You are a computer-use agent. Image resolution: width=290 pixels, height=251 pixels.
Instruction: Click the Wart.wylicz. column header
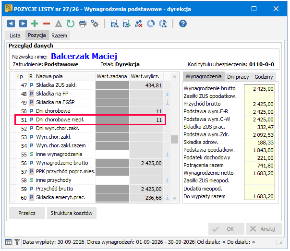[x=146, y=76]
